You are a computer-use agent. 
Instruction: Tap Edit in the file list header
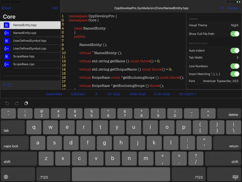(55, 8)
